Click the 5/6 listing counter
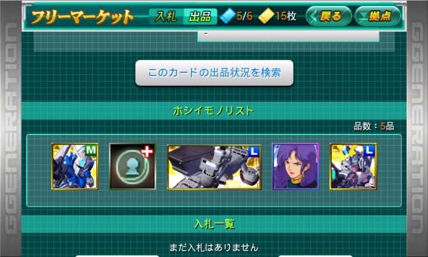Screen dimensions: 428x257 pyautogui.click(x=244, y=16)
